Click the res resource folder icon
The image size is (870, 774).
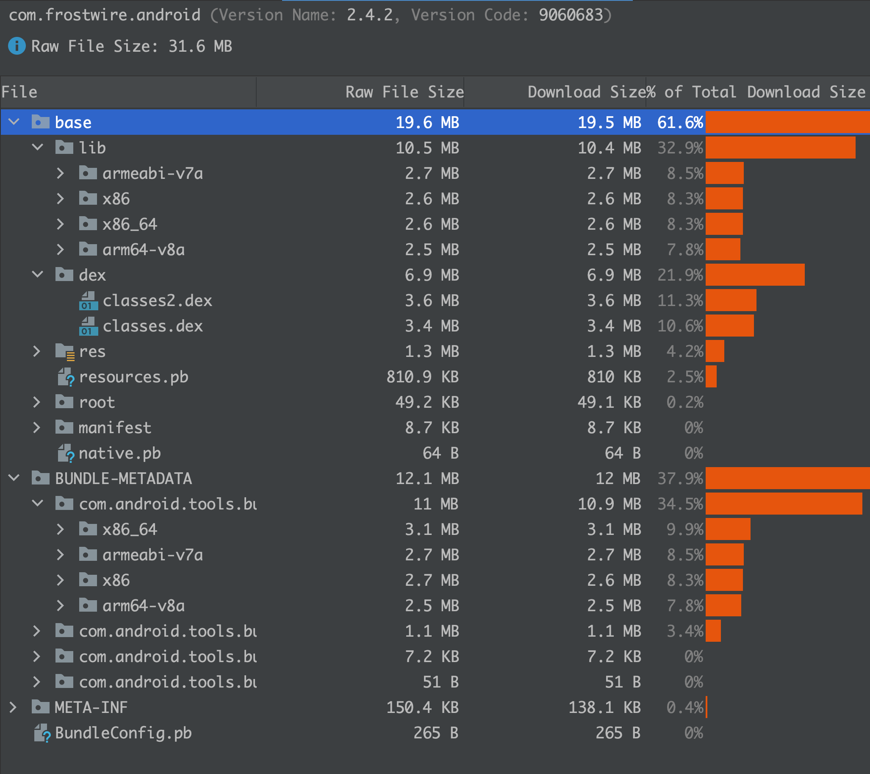click(65, 352)
